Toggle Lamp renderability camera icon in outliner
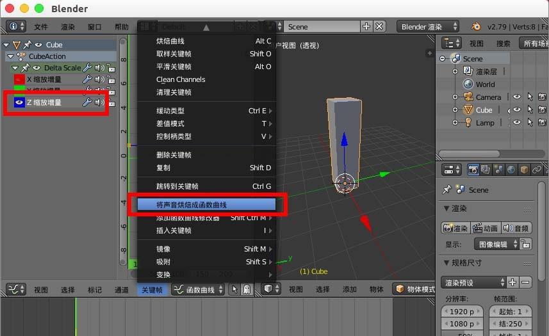Viewport: 549px width, 336px height. (x=542, y=122)
